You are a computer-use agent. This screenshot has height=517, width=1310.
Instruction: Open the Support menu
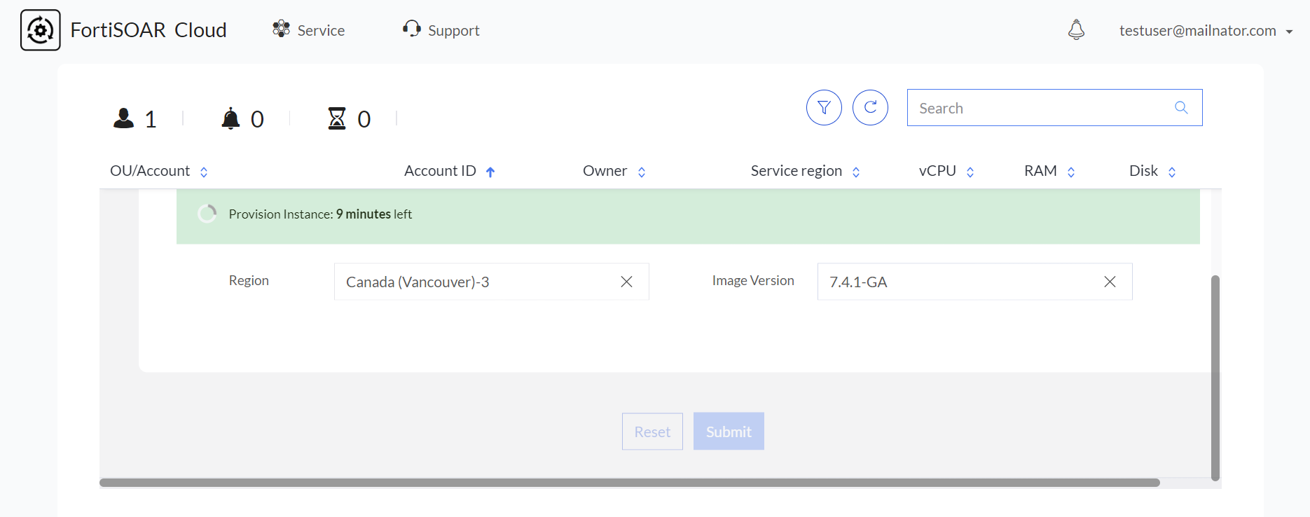pos(441,30)
